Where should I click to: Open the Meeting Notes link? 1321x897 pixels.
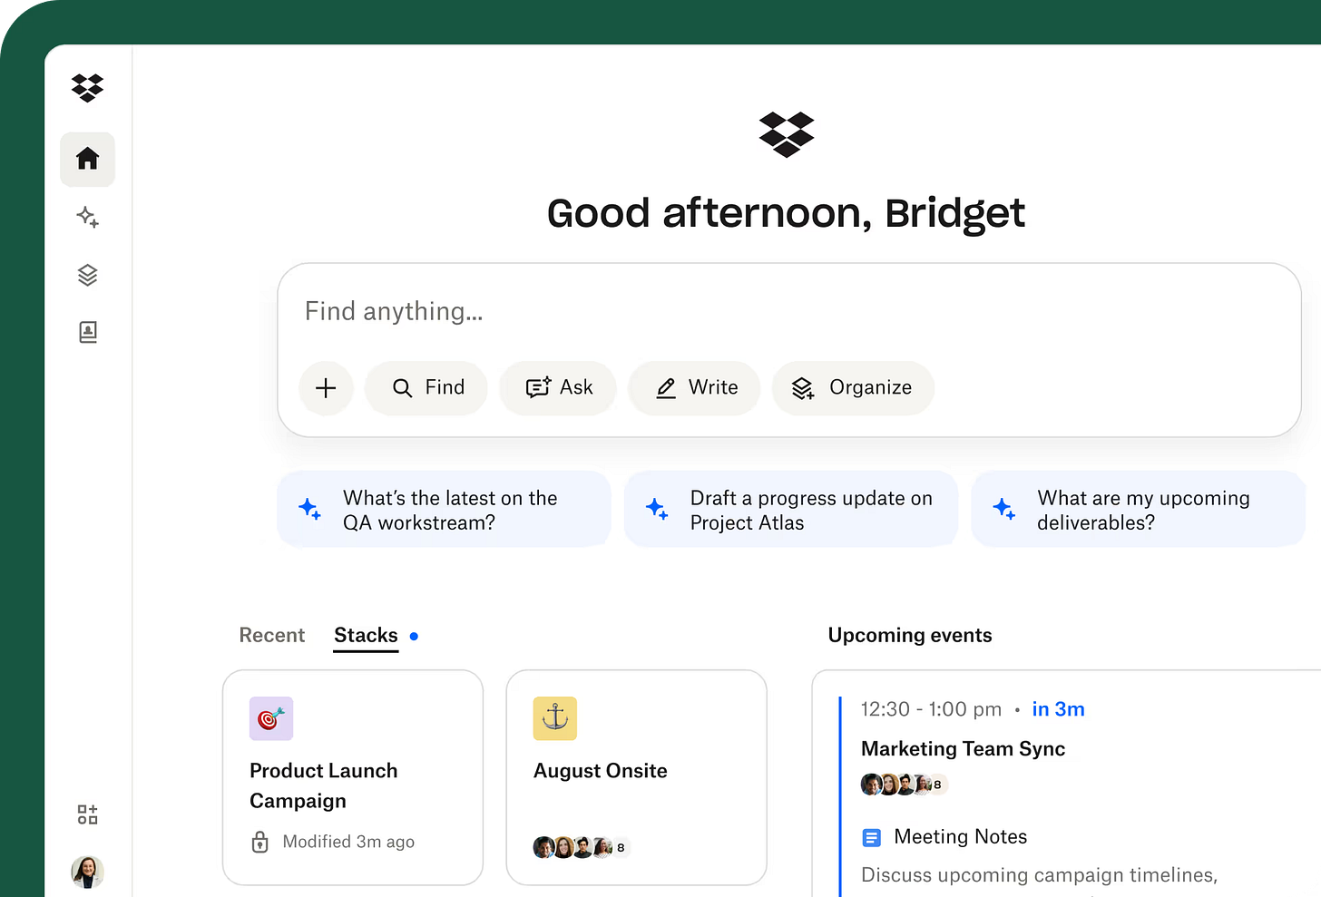(x=961, y=837)
